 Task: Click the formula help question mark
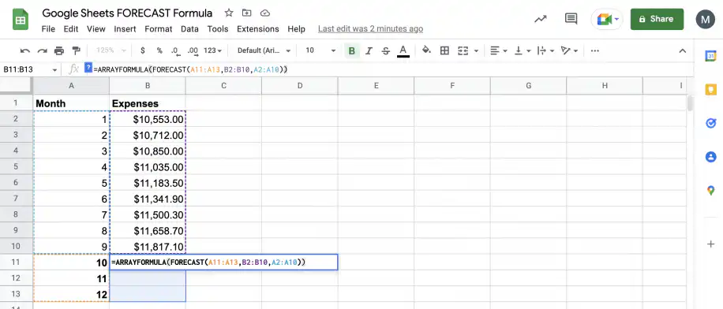click(88, 69)
